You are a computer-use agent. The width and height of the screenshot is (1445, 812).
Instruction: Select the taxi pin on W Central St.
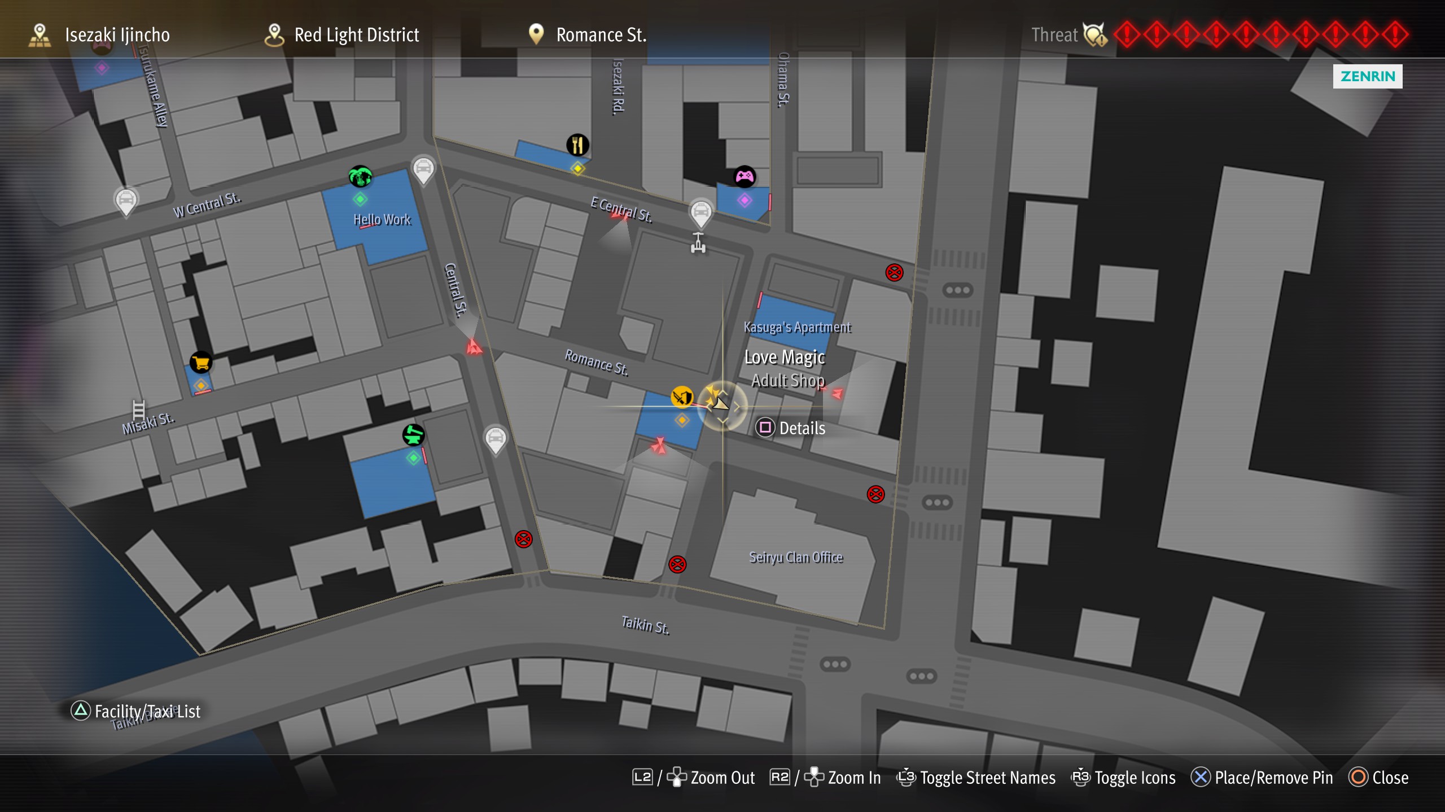click(x=126, y=201)
